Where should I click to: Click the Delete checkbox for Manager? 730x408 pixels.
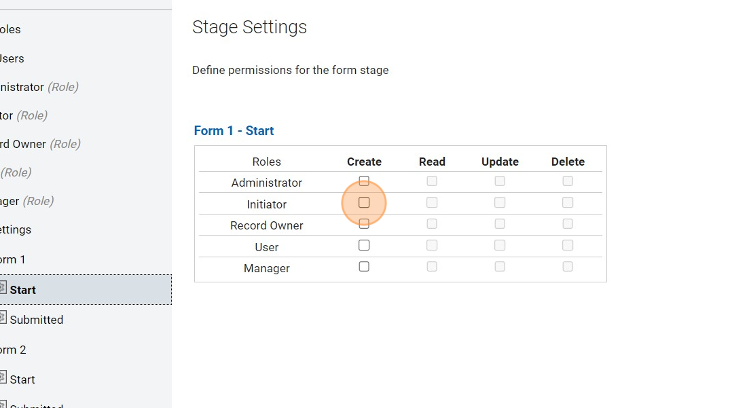pyautogui.click(x=568, y=267)
